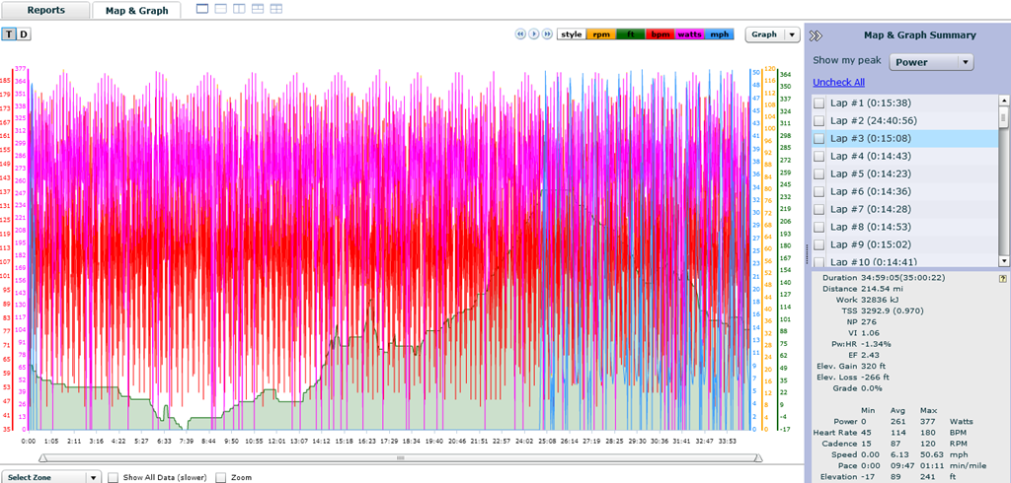This screenshot has height=483, width=1011.
Task: Click the play arrow icon above the graph
Action: tap(534, 34)
